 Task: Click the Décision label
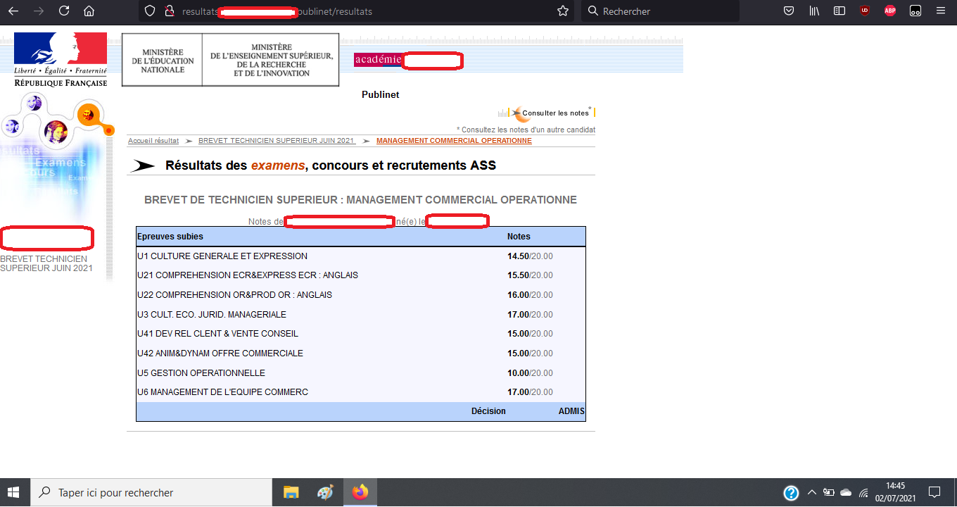[x=488, y=411]
